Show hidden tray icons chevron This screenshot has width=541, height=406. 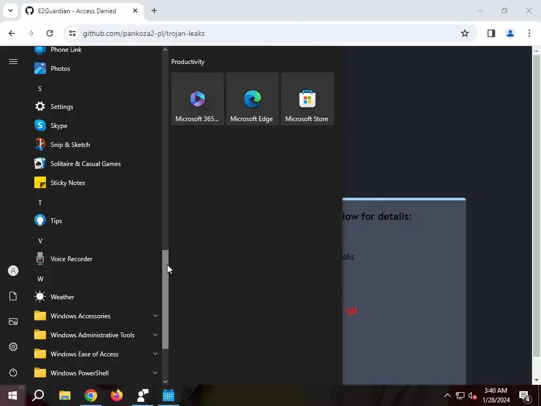click(447, 395)
